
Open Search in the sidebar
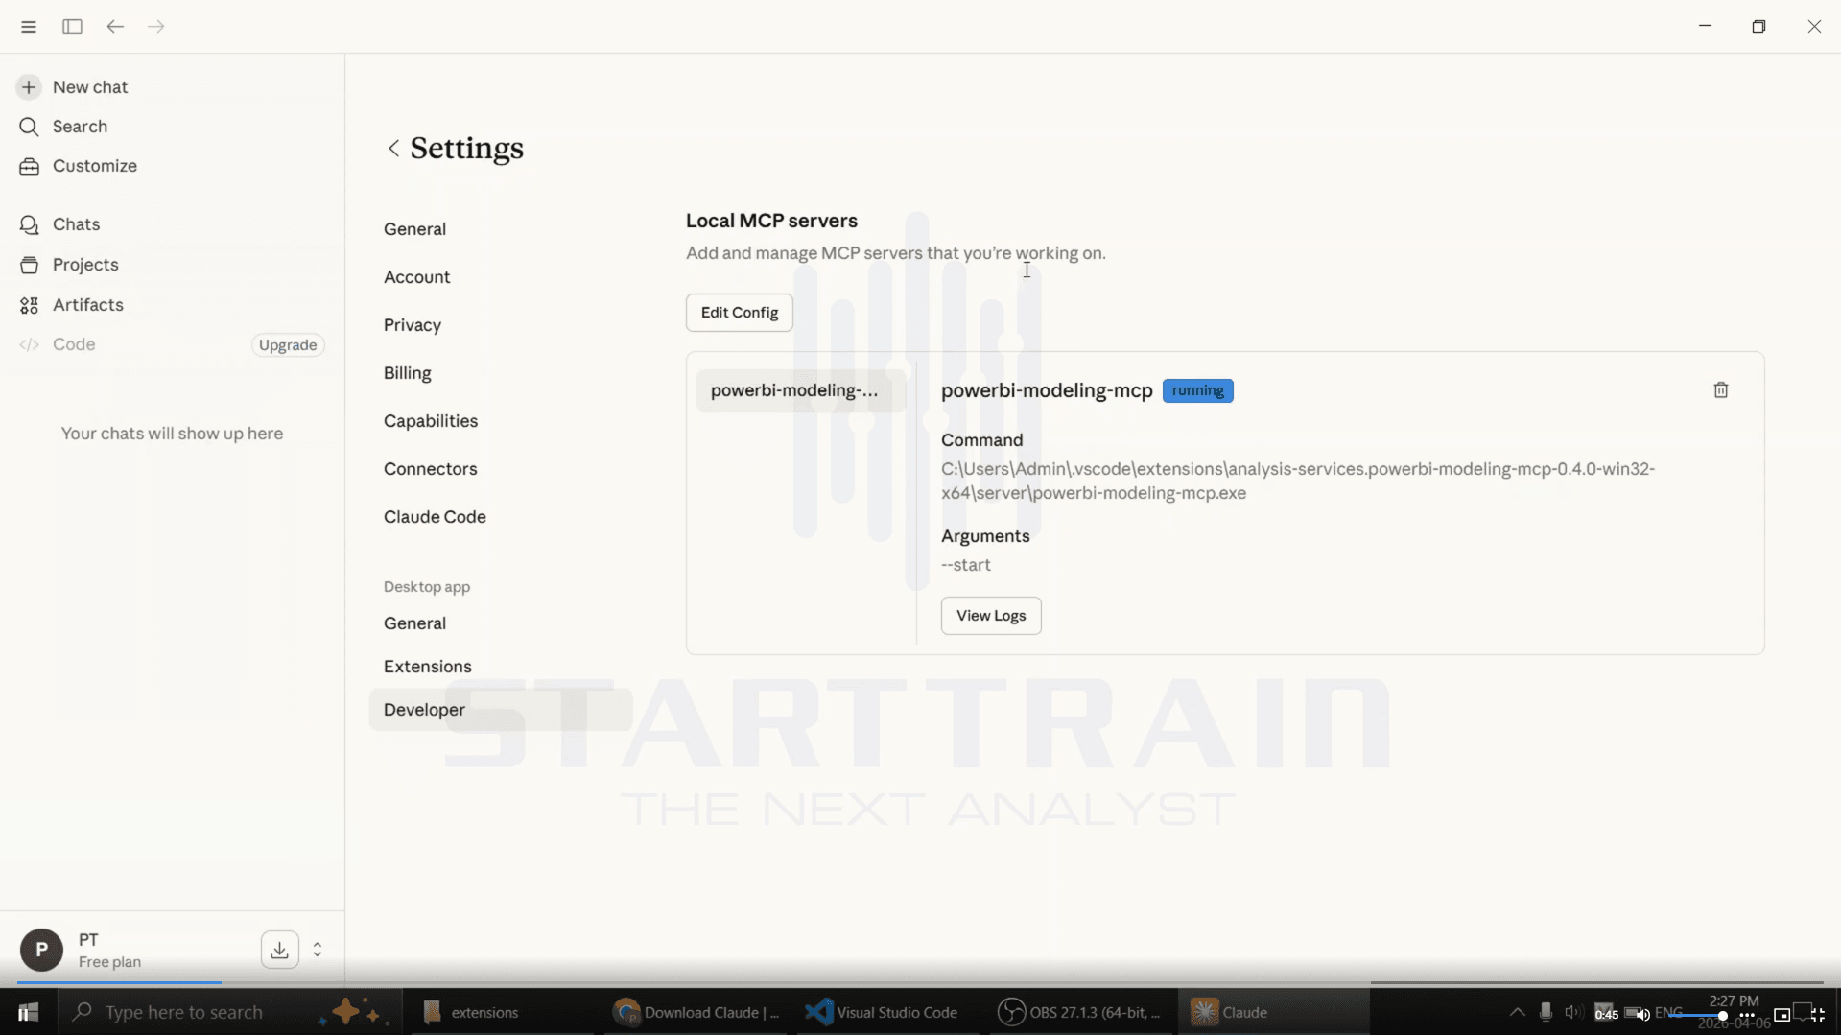pyautogui.click(x=80, y=127)
